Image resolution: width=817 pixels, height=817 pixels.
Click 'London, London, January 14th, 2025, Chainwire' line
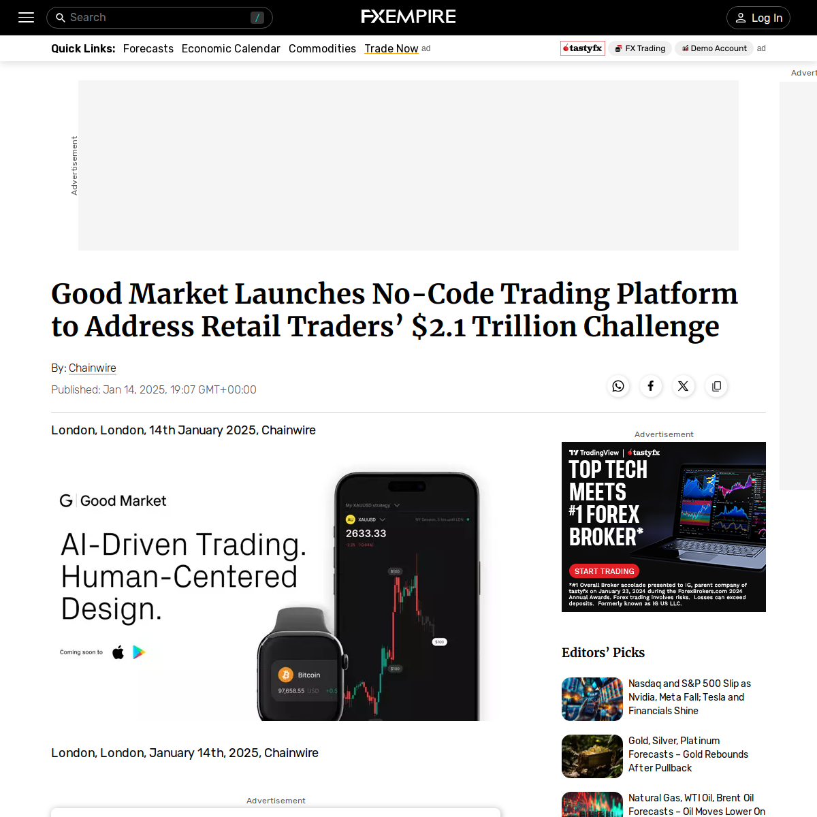pos(185,753)
